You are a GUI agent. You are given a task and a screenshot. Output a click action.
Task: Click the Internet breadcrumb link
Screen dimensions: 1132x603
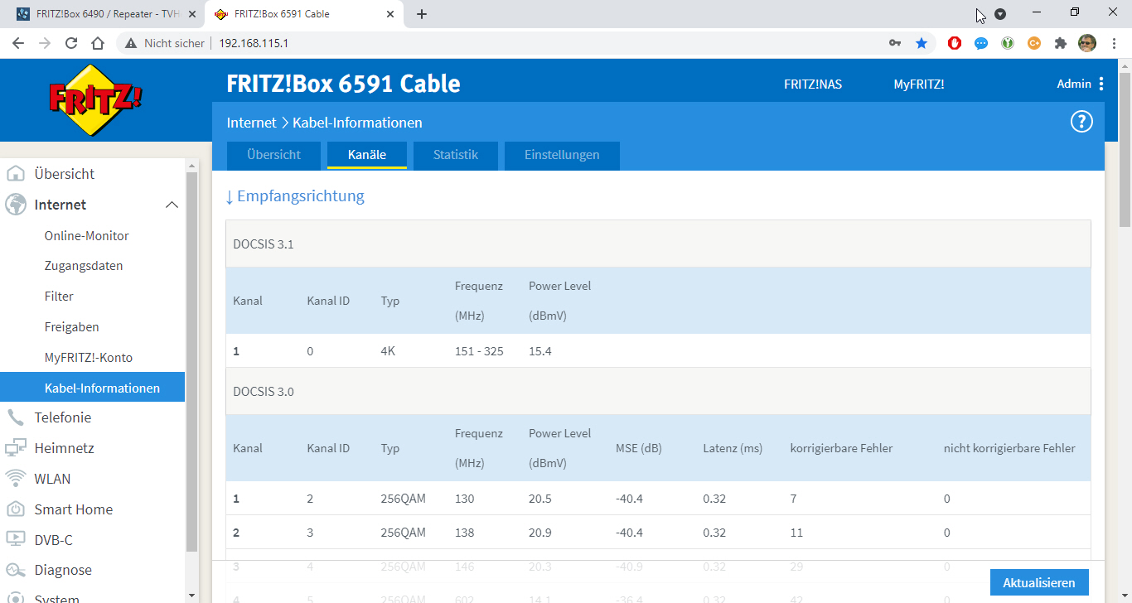pos(251,123)
